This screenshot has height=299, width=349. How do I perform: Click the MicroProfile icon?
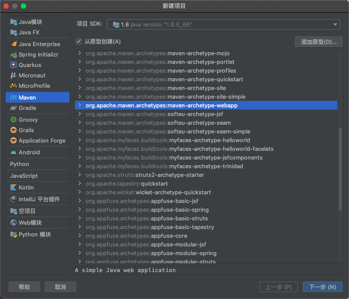13,86
